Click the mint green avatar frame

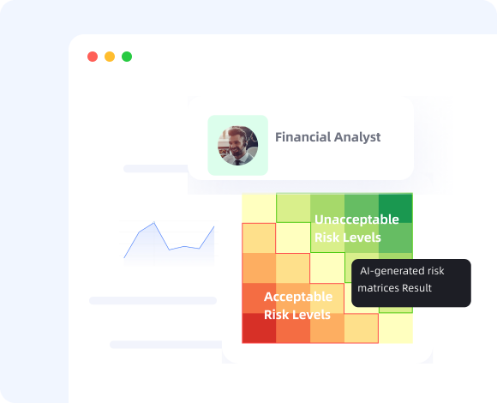pos(237,145)
